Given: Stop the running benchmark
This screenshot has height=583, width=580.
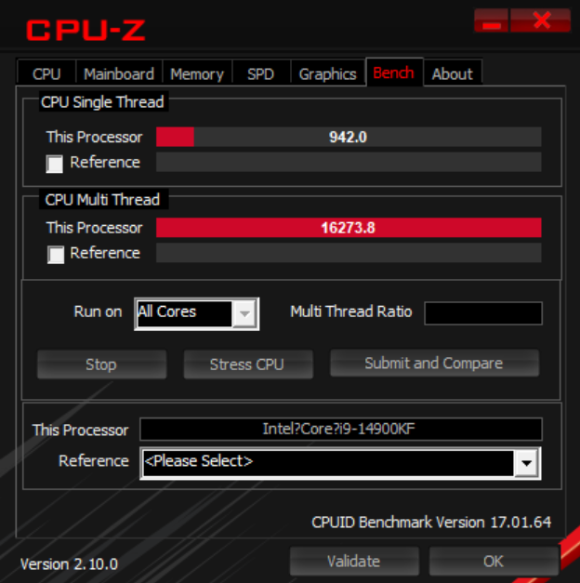Looking at the screenshot, I should (x=101, y=364).
